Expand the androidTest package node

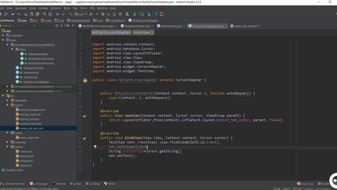pos(7,87)
